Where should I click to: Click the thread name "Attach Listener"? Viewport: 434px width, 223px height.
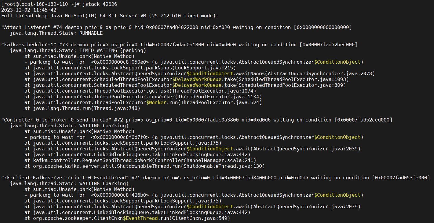(x=26, y=27)
